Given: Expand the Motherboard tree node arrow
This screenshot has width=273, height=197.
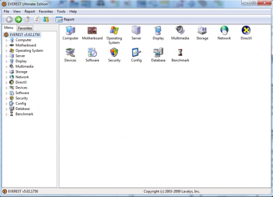Looking at the screenshot, I should pos(6,46).
